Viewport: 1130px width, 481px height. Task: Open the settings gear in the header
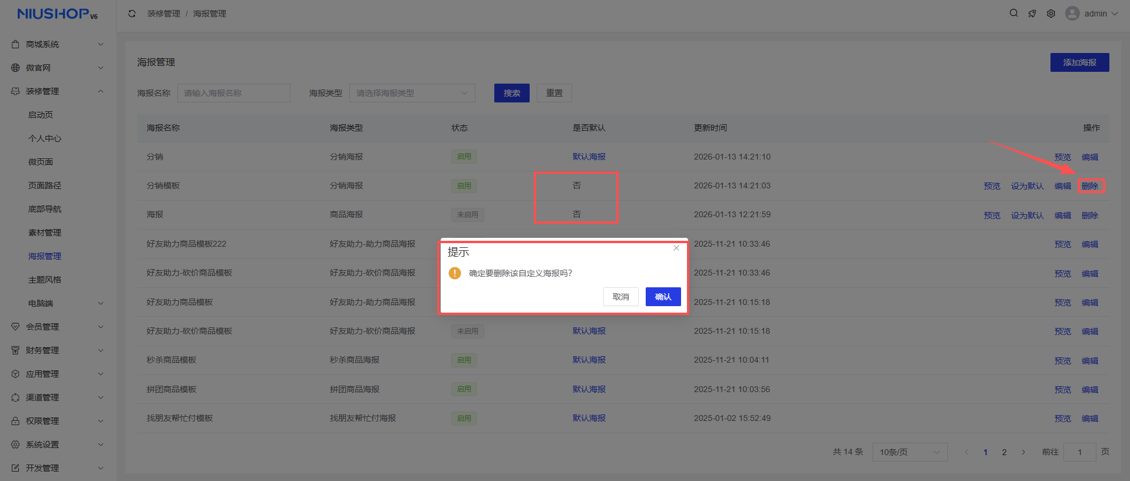[x=1051, y=14]
